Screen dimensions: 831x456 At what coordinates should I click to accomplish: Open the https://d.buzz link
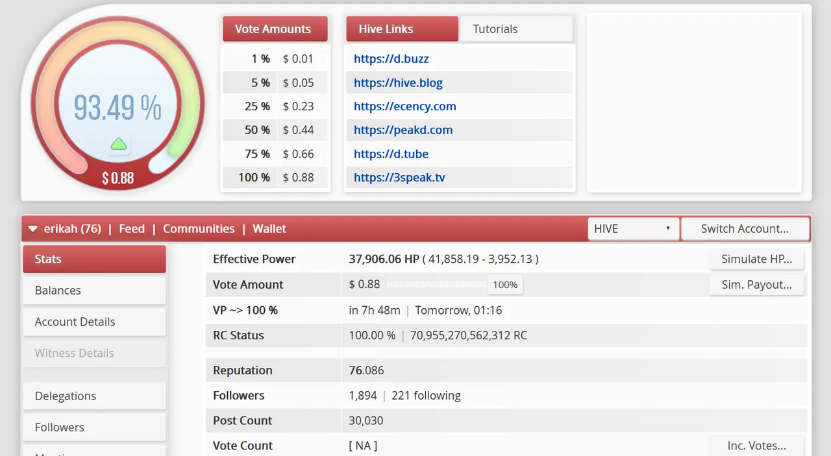391,59
